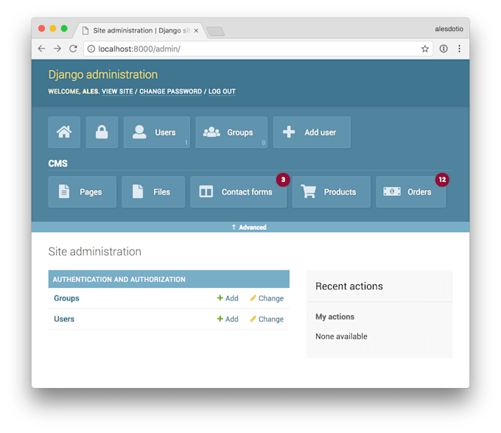The image size is (501, 433).
Task: Click the Recent actions heading
Action: [x=349, y=286]
